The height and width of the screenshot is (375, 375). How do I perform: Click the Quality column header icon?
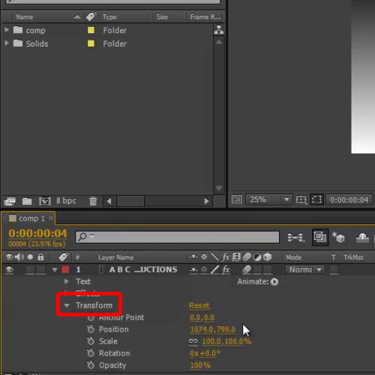pos(215,257)
